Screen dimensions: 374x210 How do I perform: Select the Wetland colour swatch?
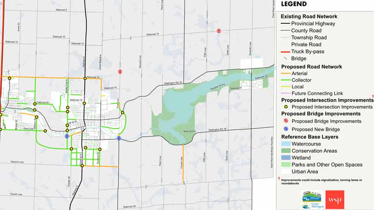[x=286, y=158]
